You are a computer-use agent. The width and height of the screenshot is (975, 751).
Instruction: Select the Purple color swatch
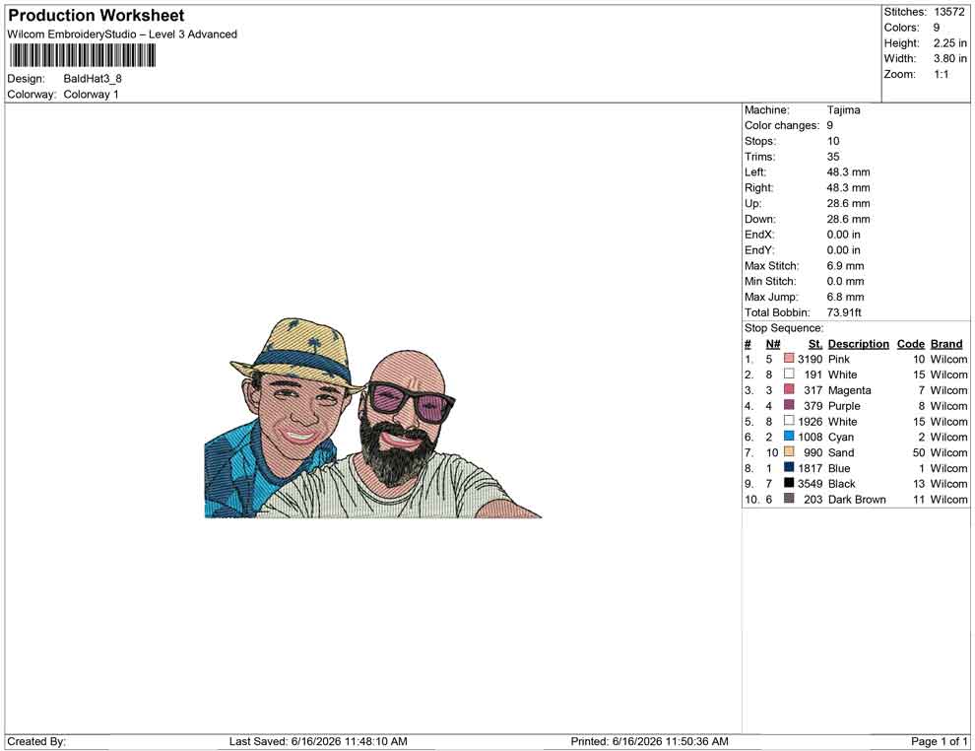click(x=789, y=405)
